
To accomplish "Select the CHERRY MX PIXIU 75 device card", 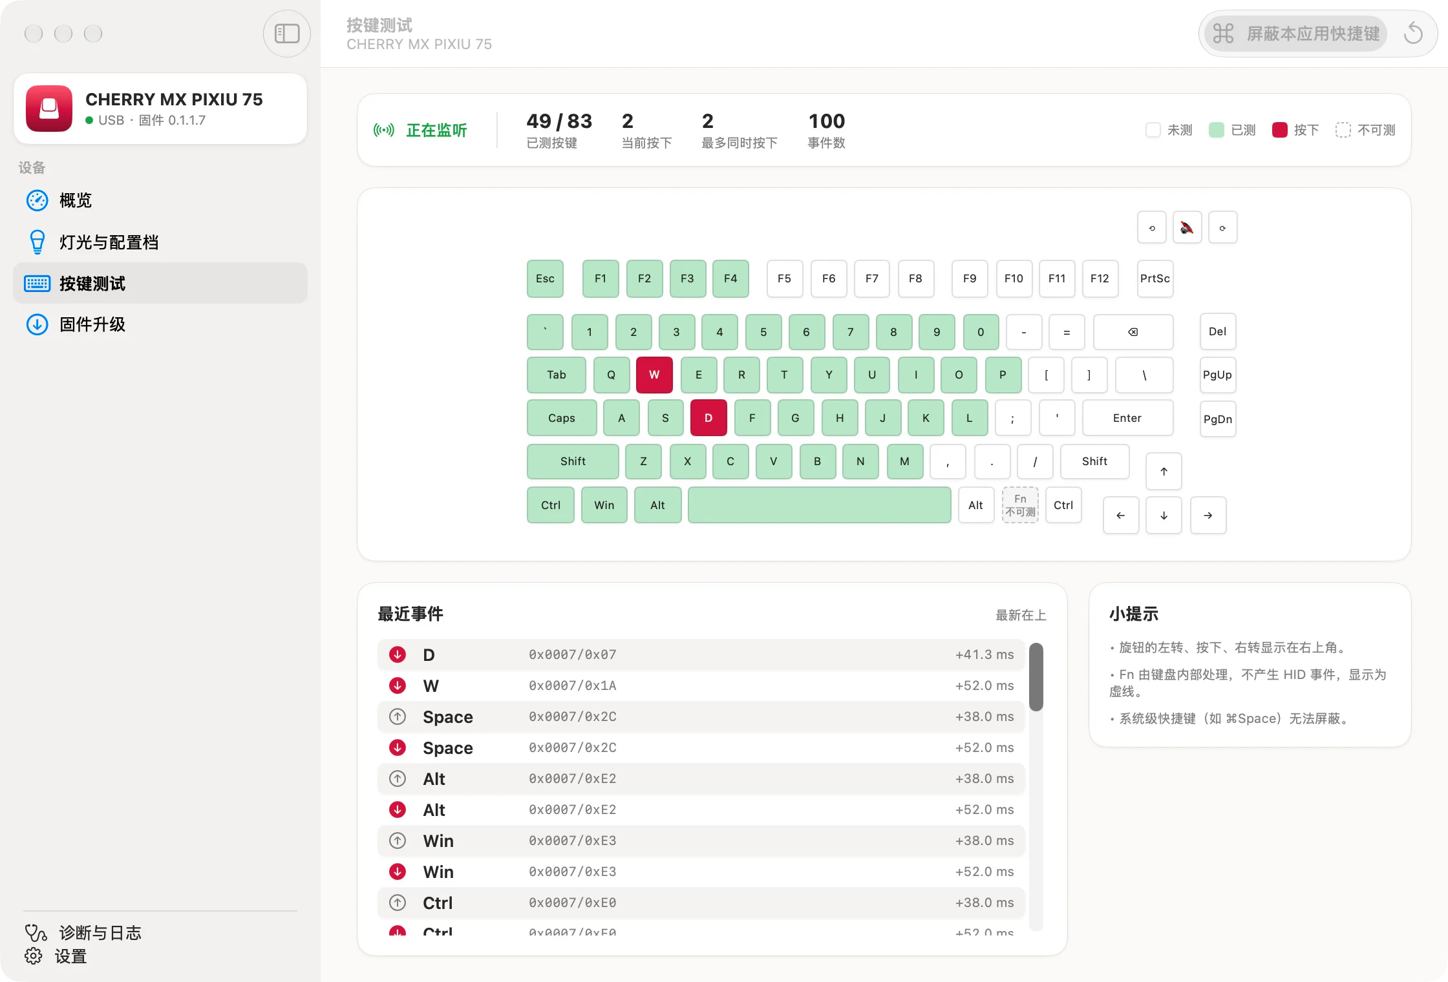I will [160, 109].
